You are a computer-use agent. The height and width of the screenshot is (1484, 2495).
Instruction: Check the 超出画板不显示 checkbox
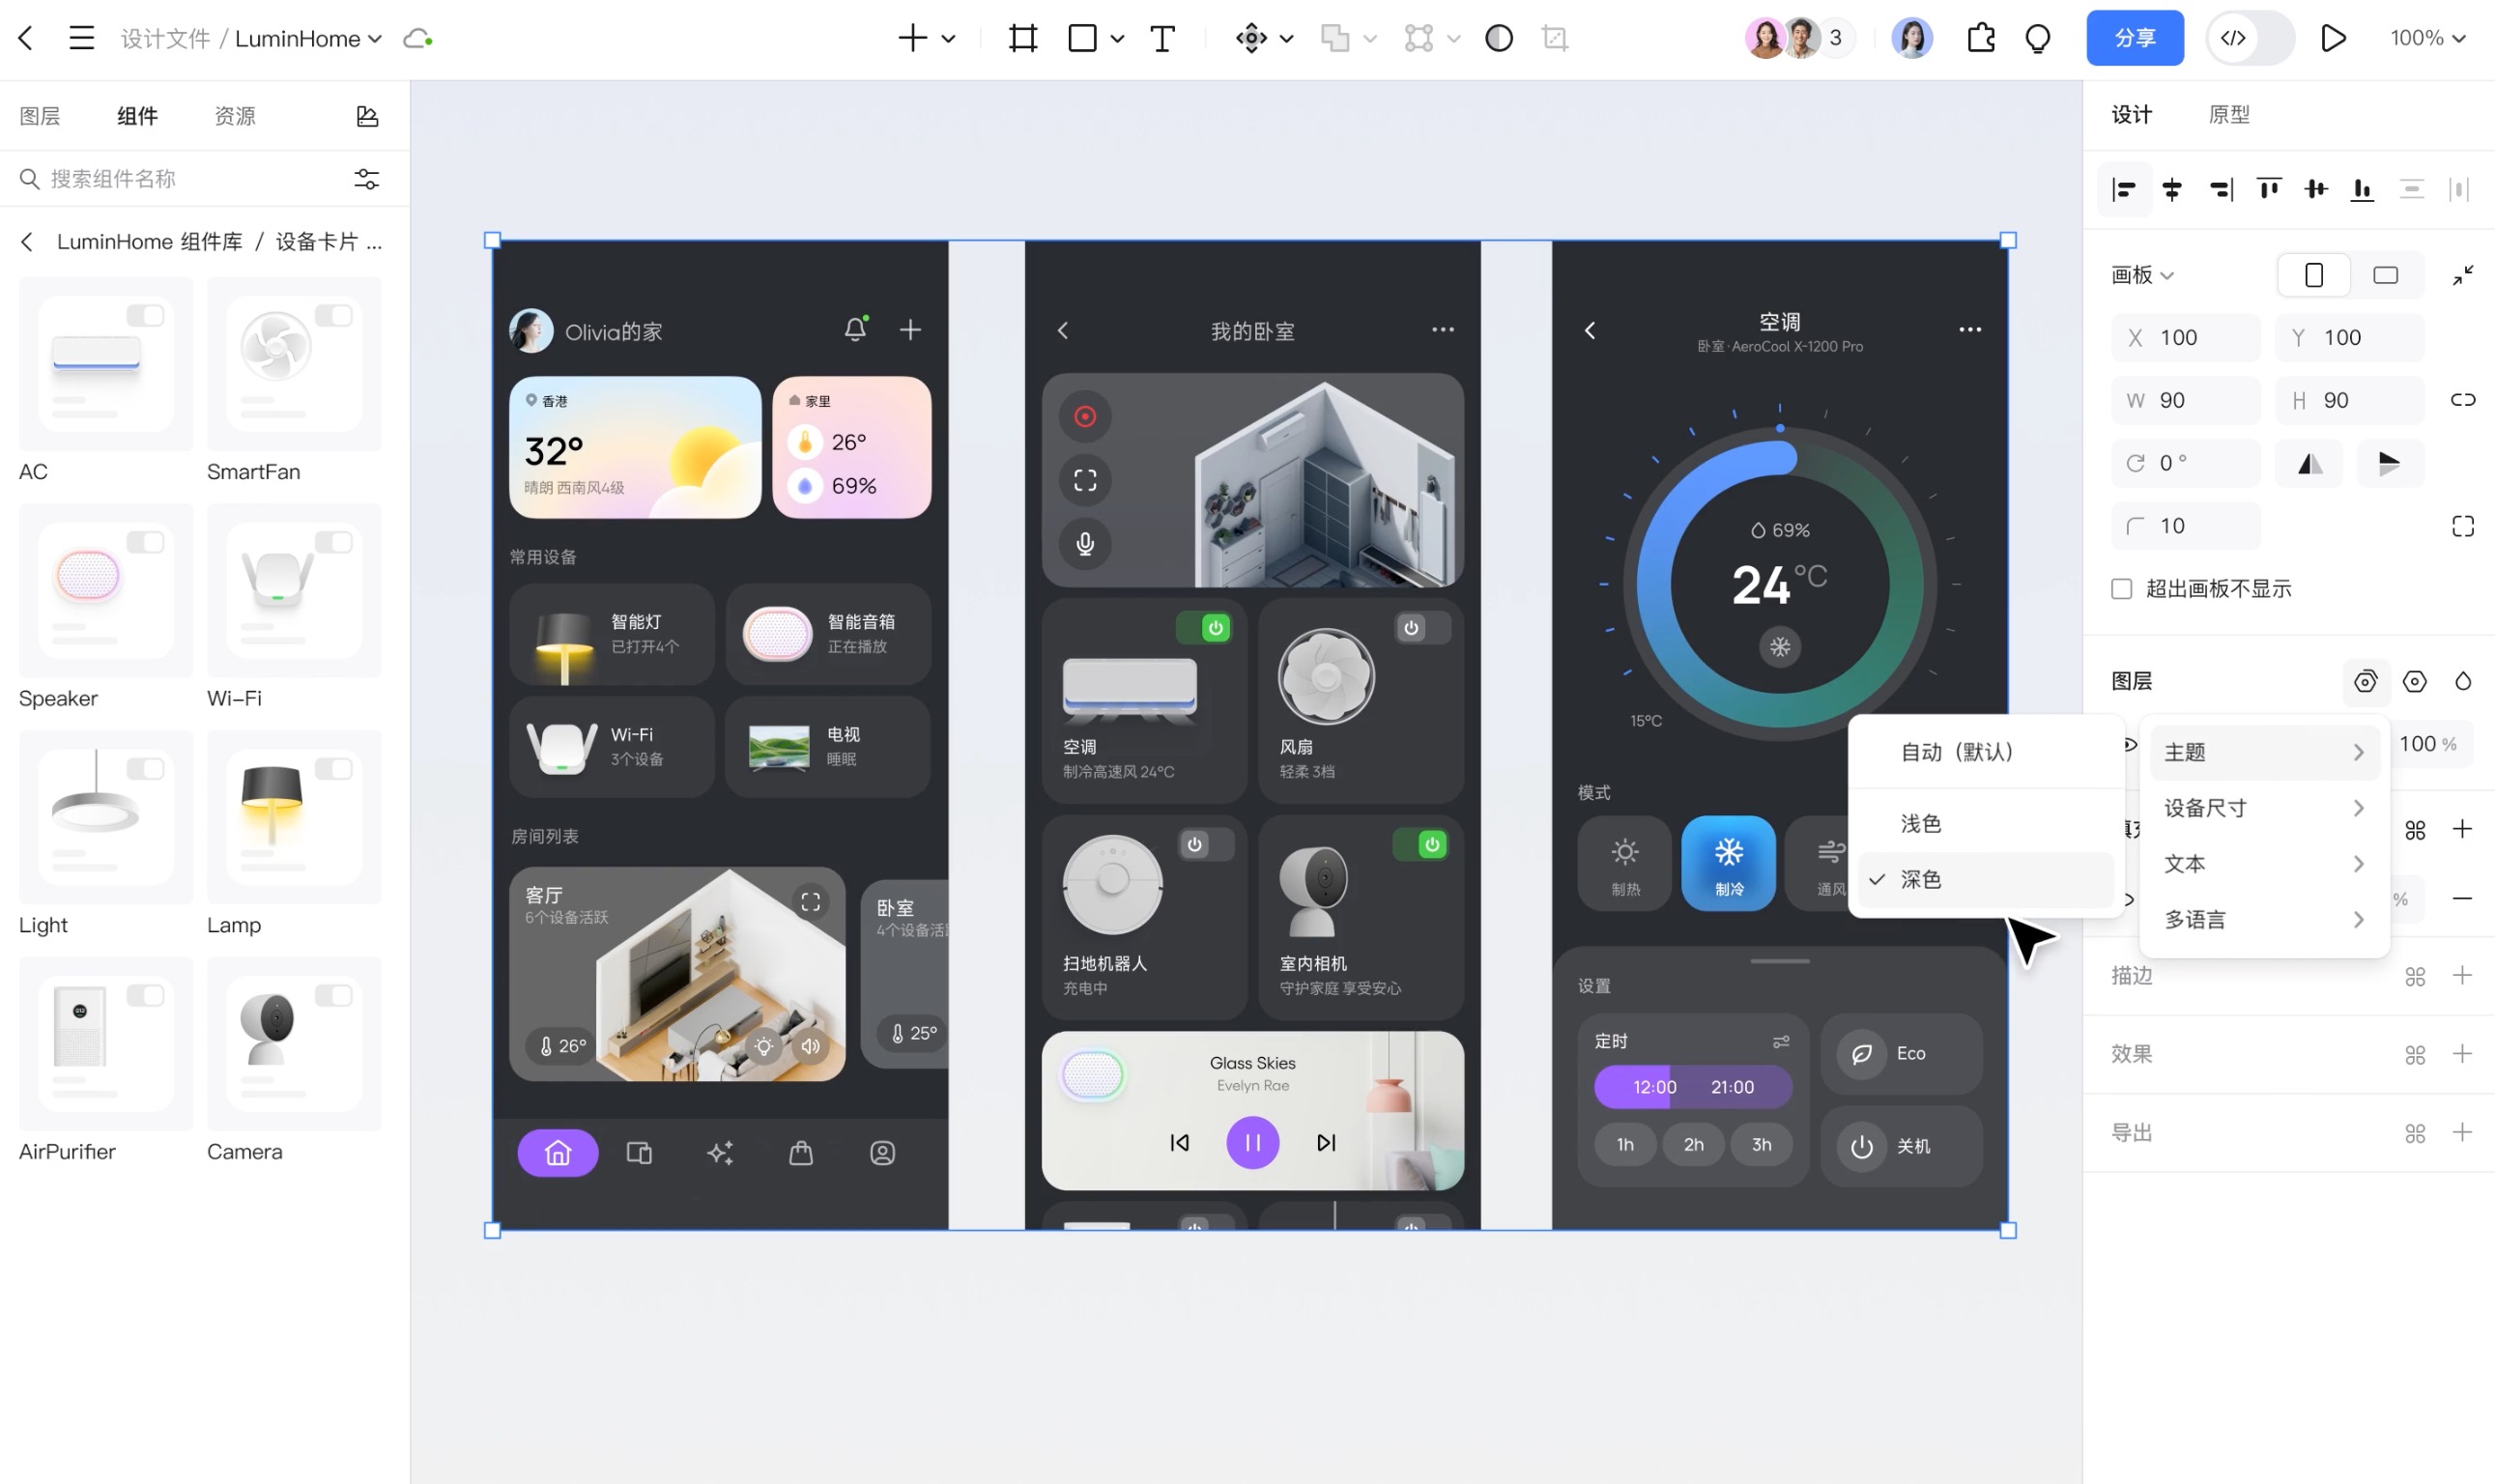(x=2121, y=589)
